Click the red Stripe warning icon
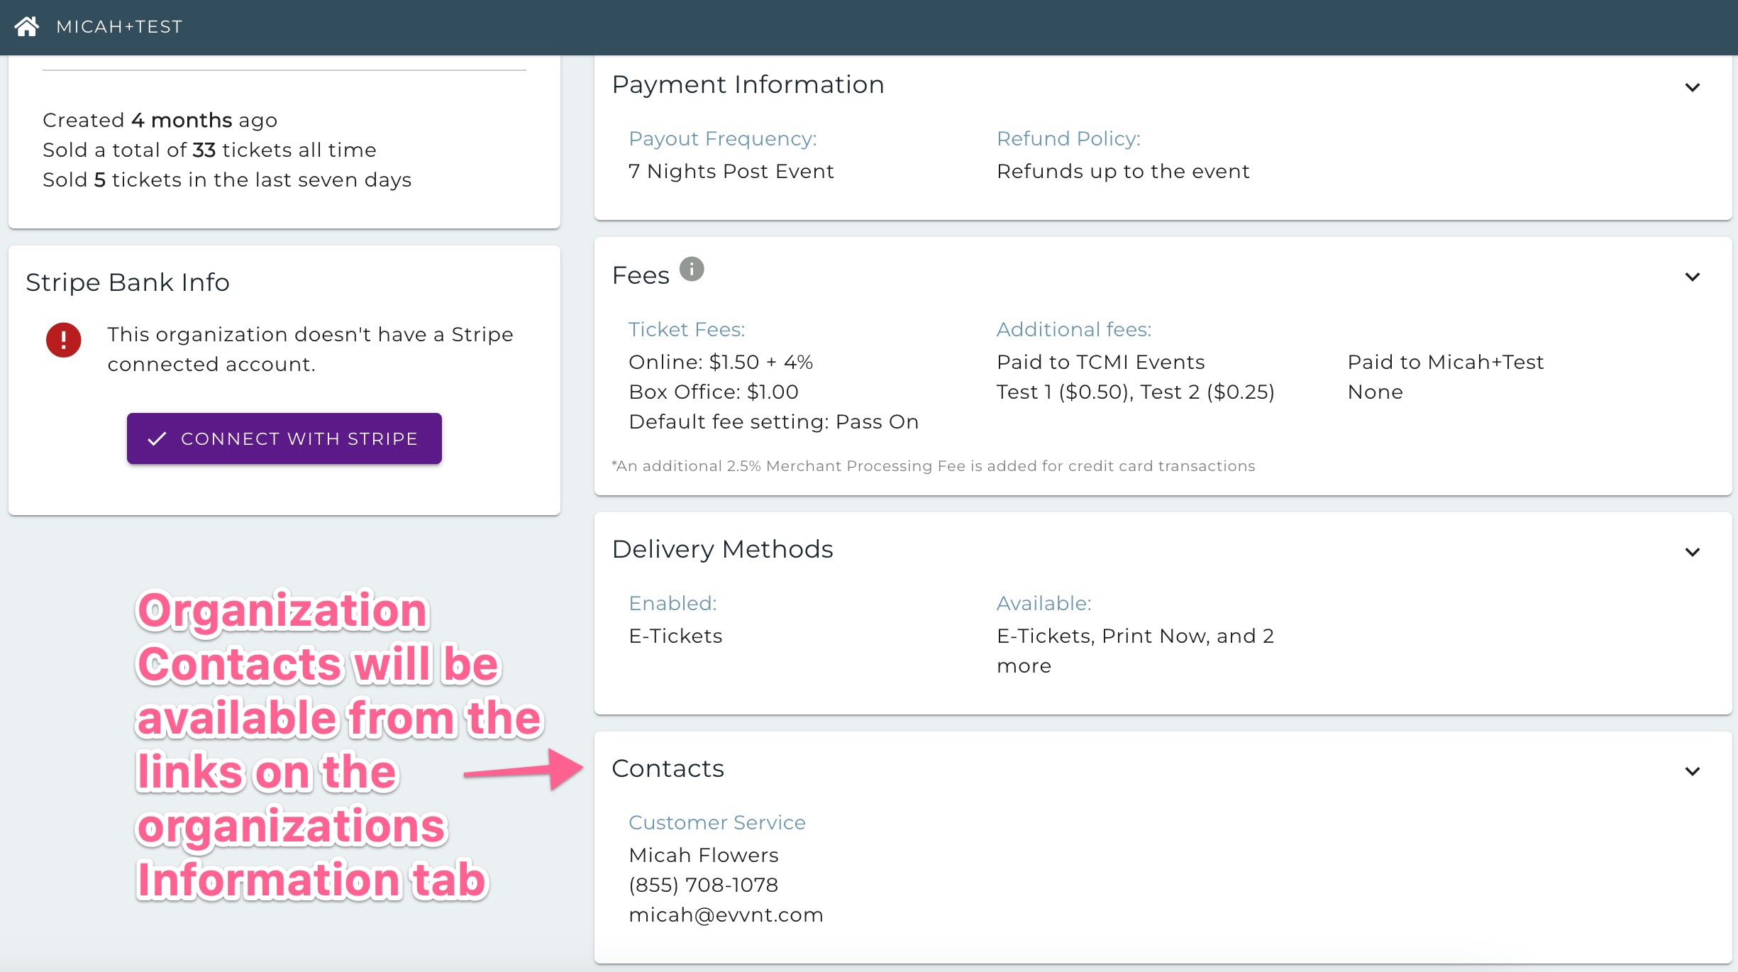1738x972 pixels. (x=64, y=340)
